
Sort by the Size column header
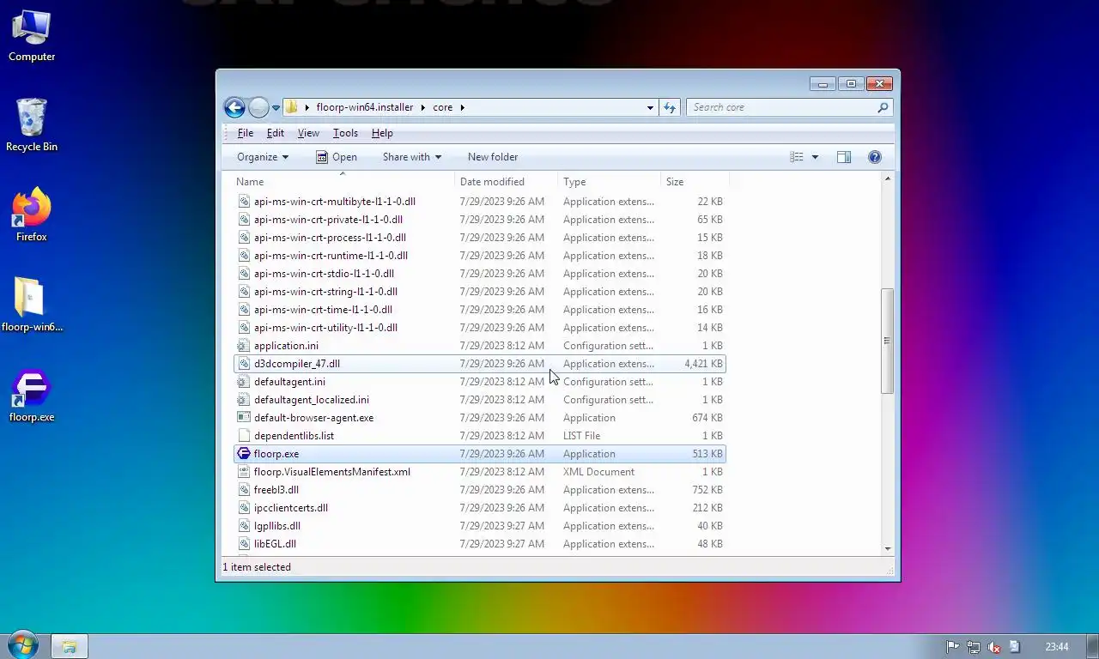point(695,182)
